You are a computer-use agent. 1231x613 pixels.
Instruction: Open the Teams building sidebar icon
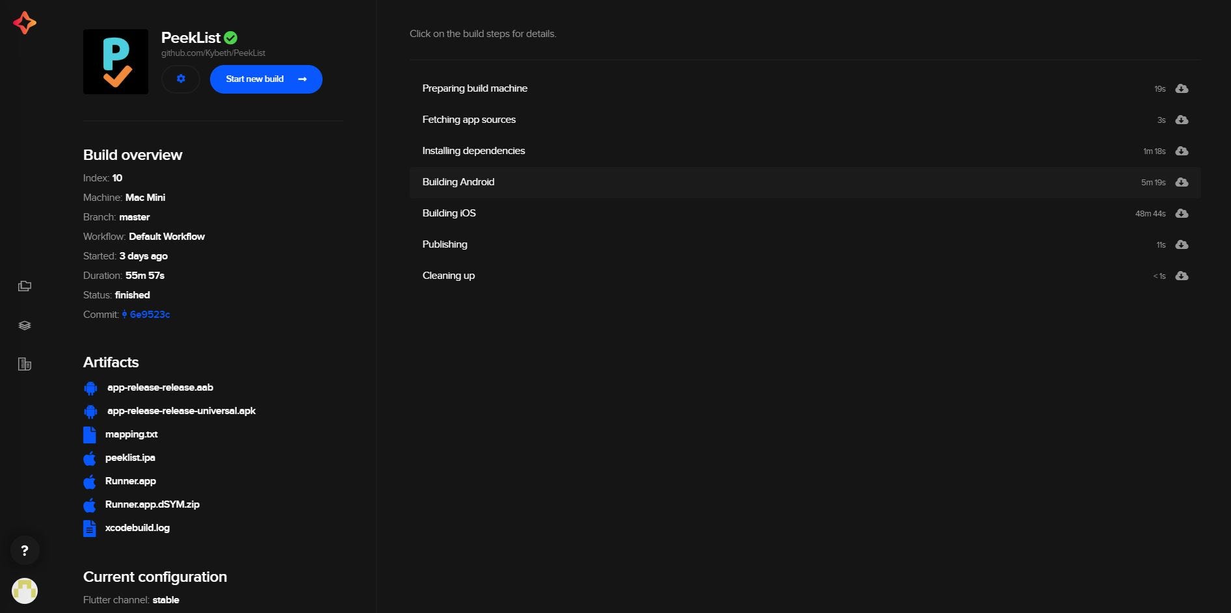click(25, 364)
